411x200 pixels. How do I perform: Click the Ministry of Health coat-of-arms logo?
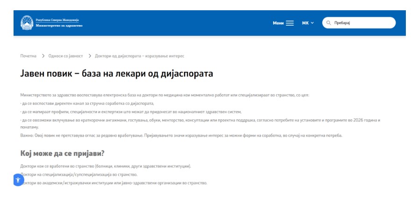27,23
